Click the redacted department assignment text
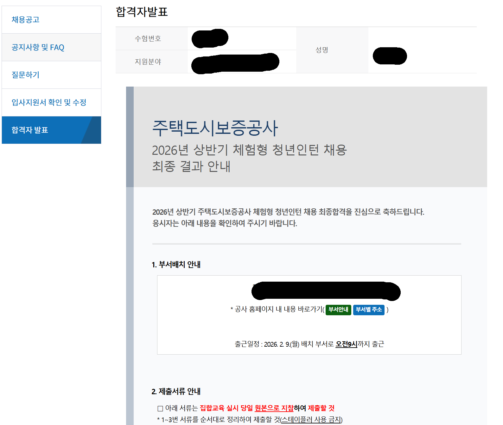This screenshot has width=503, height=425. point(326,291)
